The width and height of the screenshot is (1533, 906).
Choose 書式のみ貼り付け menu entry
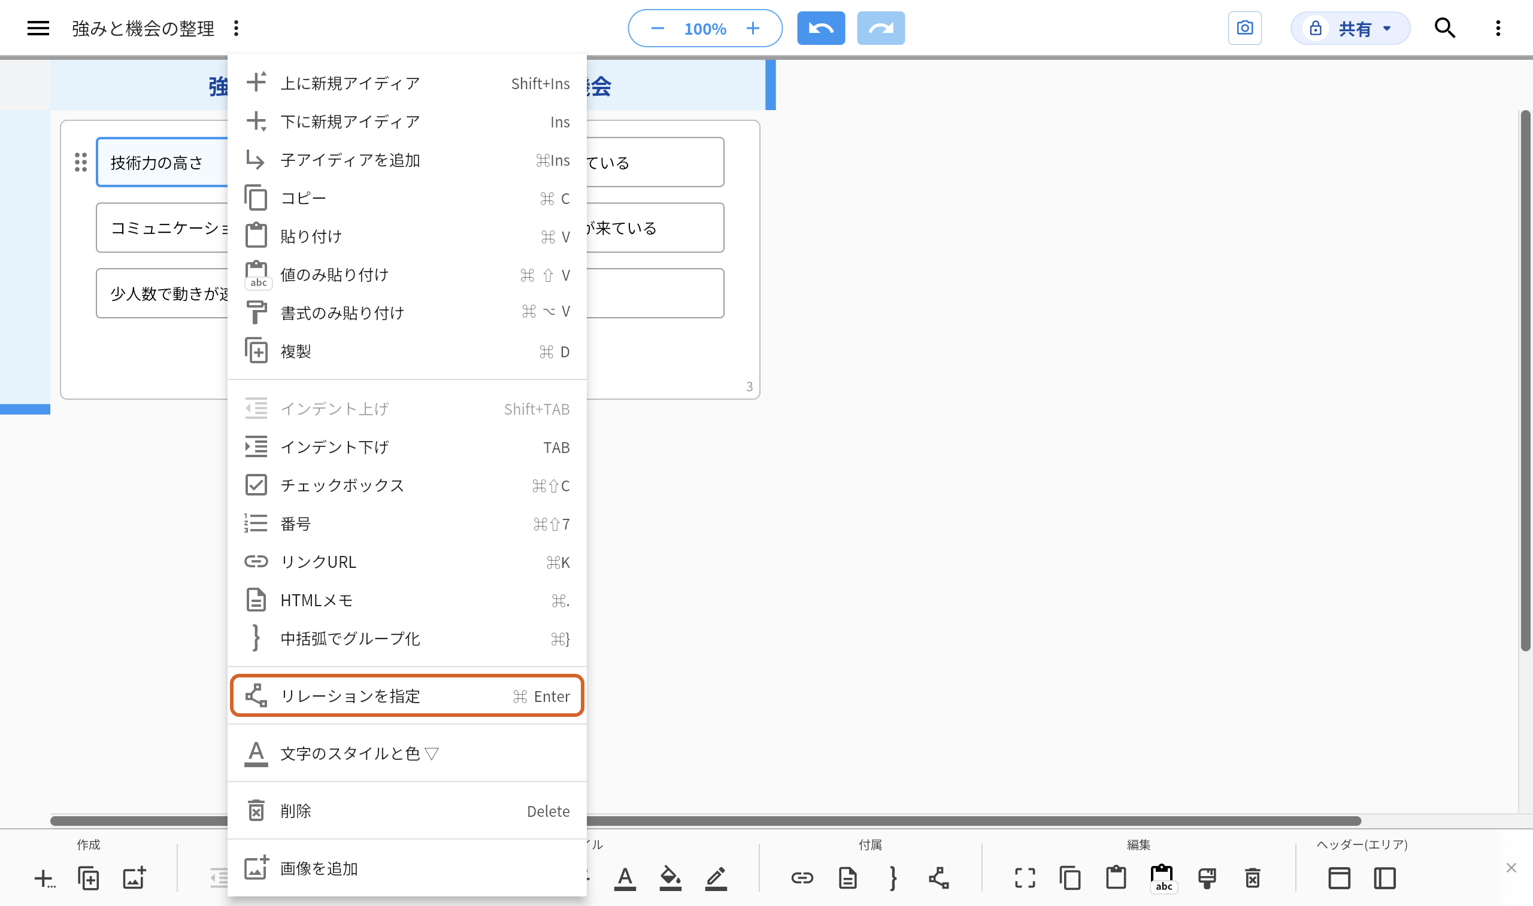point(407,313)
